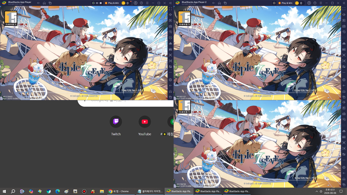Viewport: 347px width, 195px height.
Task: Open more options ellipsis in first BlueStacks sidebar
Action: [170, 72]
